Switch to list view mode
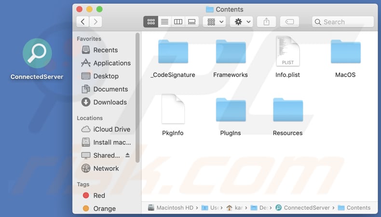Image resolution: width=381 pixels, height=217 pixels. [164, 22]
